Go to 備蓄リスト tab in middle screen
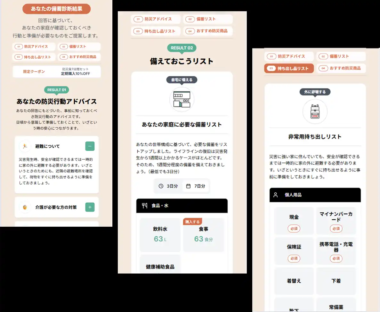Image resolution: width=380 pixels, height=312 pixels. 208,19
